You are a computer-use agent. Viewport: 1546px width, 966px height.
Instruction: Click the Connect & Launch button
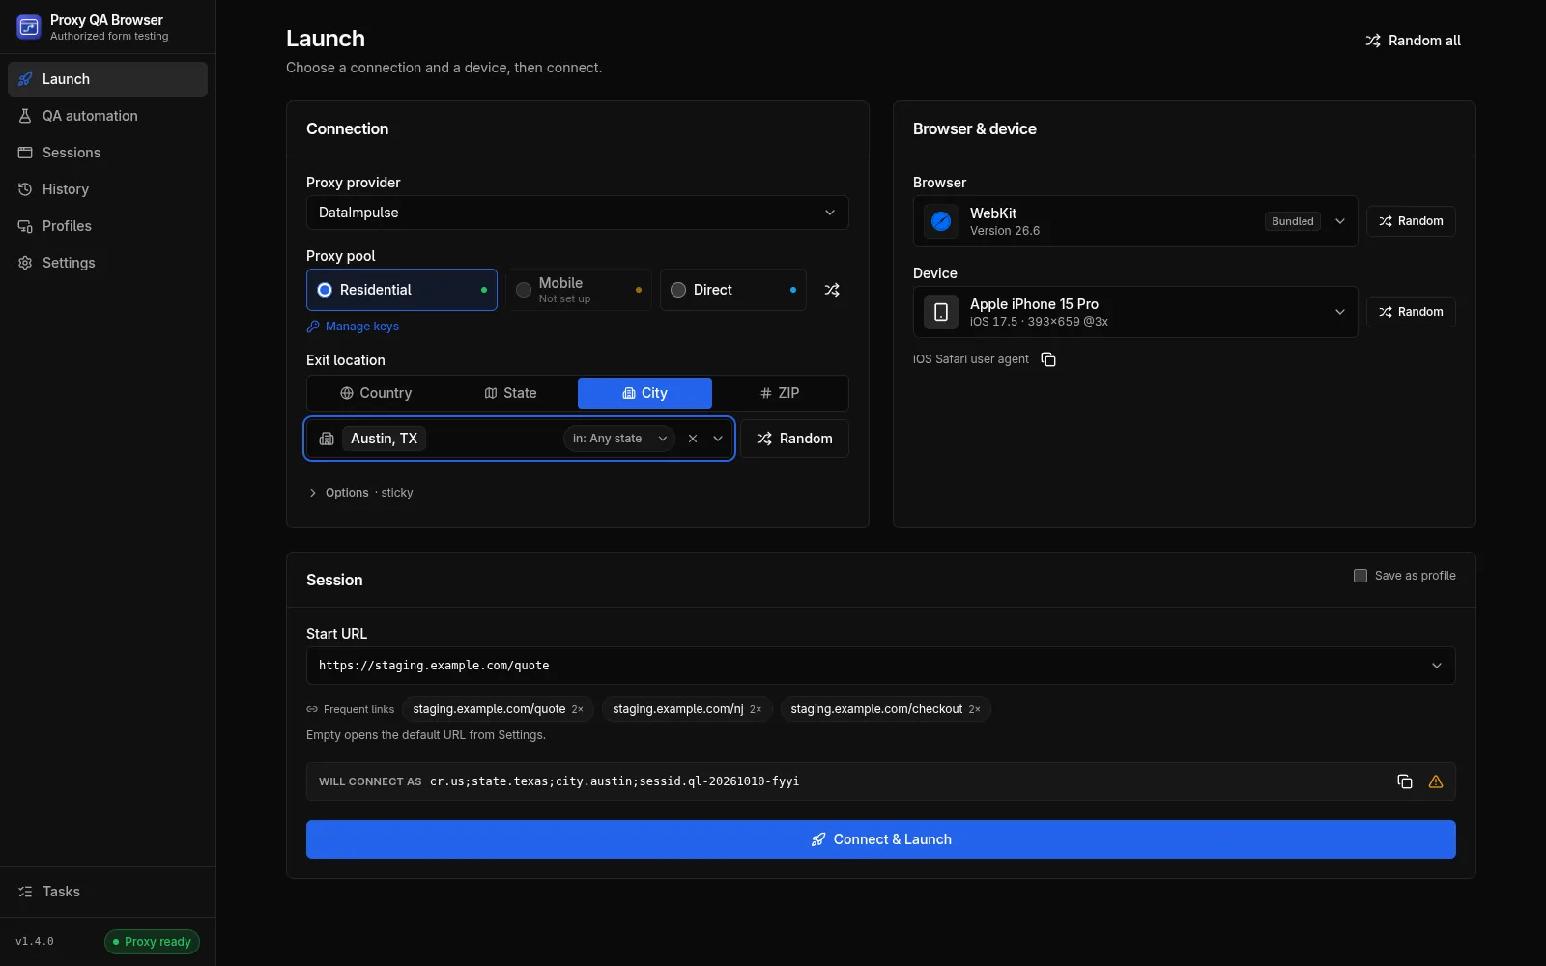click(x=881, y=839)
